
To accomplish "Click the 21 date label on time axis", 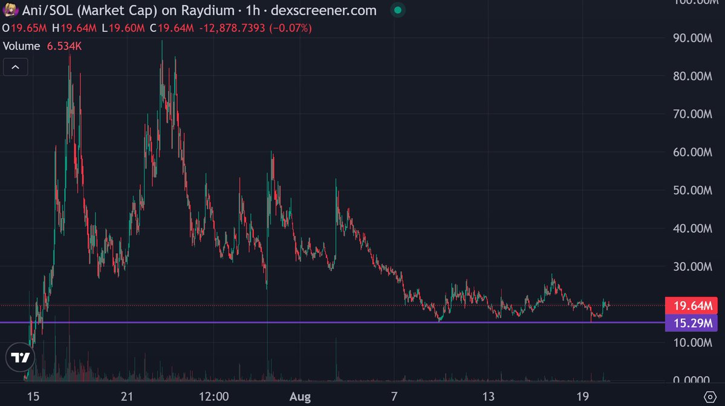I will point(127,396).
